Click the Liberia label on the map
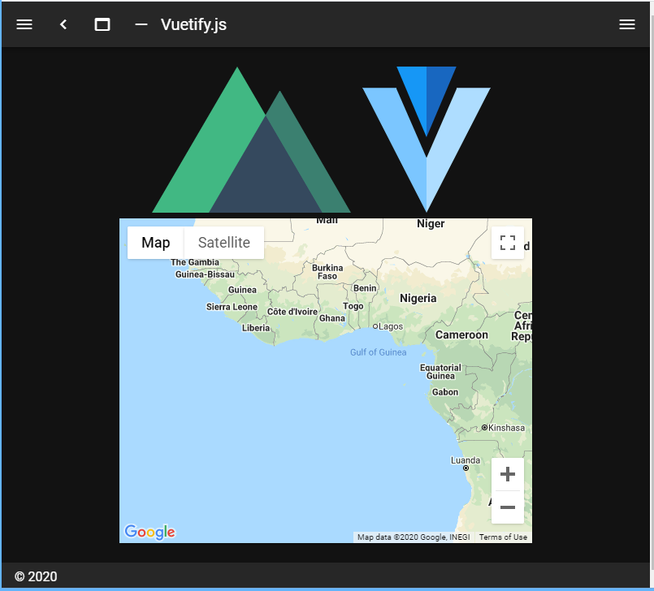 tap(256, 328)
